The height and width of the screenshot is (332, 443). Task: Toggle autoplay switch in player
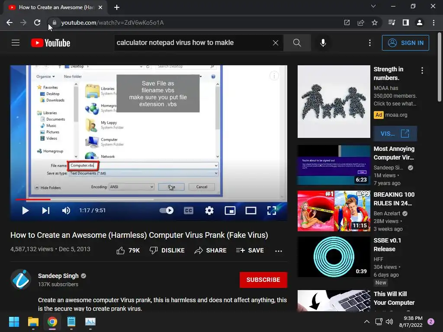coord(167,211)
